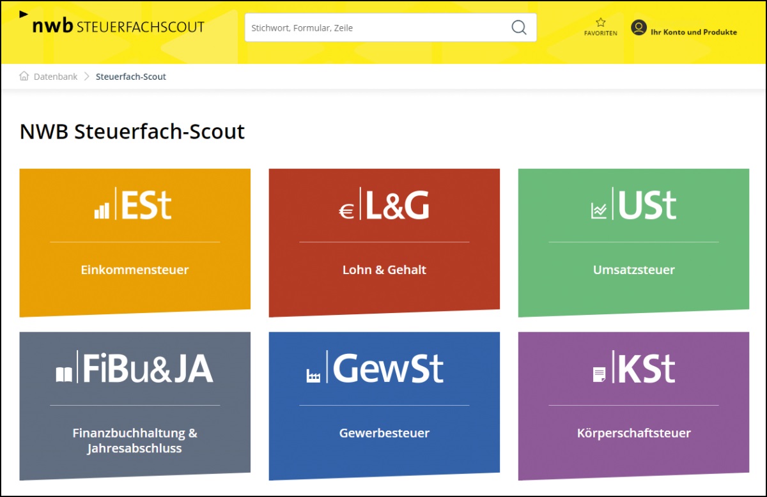
Task: Open the Lohn & Gehalt label
Action: [384, 270]
